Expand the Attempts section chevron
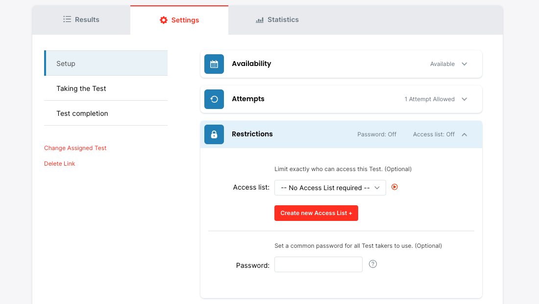Viewport: 539px width, 304px height. pyautogui.click(x=465, y=99)
